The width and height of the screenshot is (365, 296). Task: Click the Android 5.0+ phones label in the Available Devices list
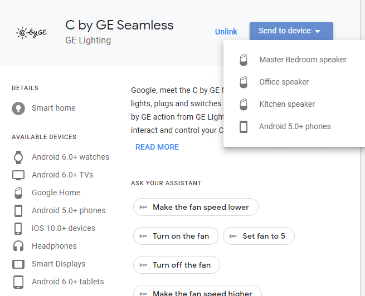click(69, 210)
